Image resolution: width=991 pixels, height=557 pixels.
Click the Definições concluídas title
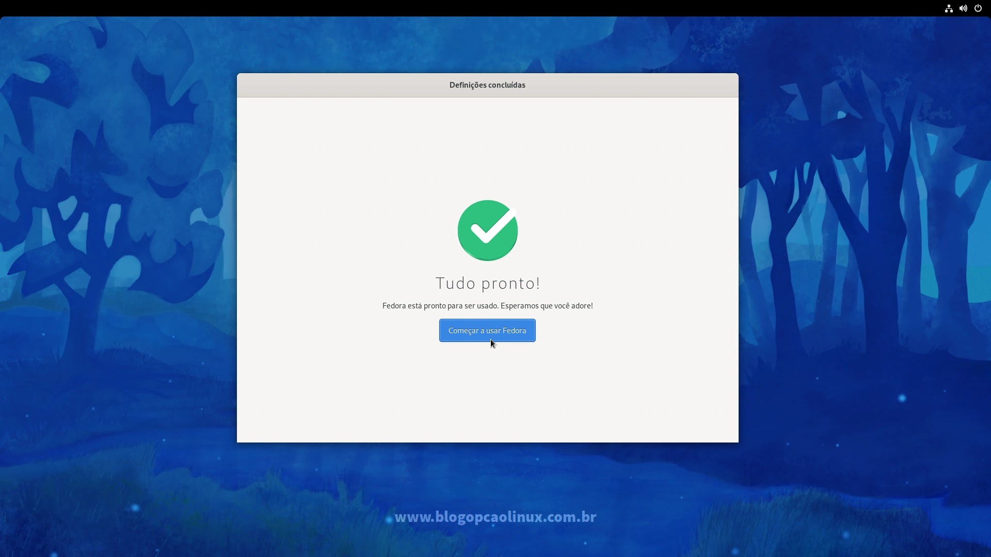pyautogui.click(x=487, y=85)
